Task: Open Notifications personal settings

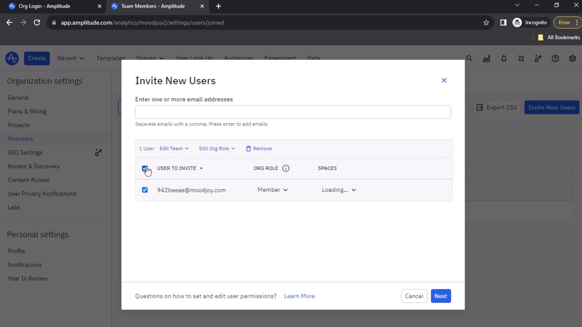Action: coord(25,265)
